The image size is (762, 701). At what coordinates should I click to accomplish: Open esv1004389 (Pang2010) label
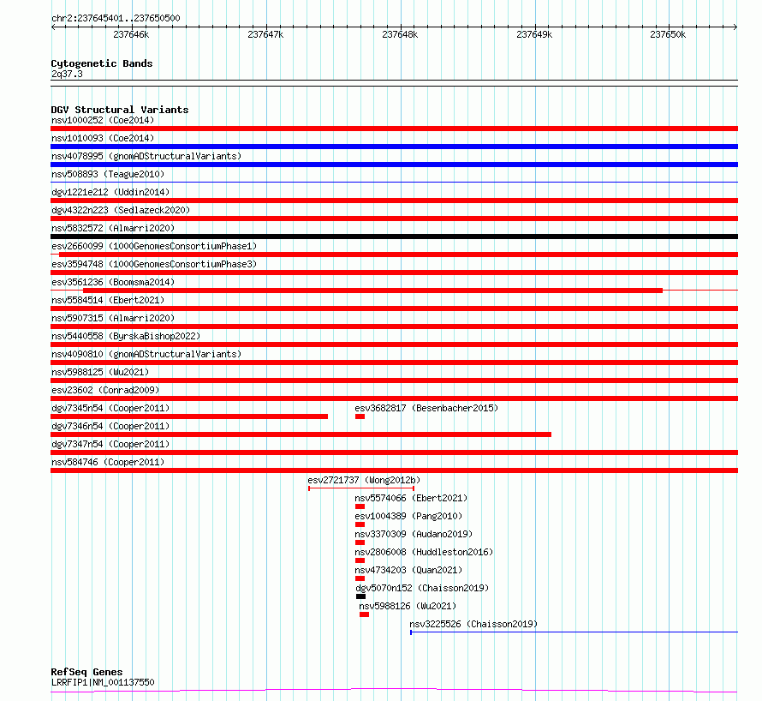[x=408, y=516]
